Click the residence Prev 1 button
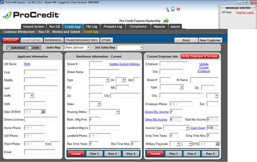This screenshot has width=257, height=162. coord(94,154)
